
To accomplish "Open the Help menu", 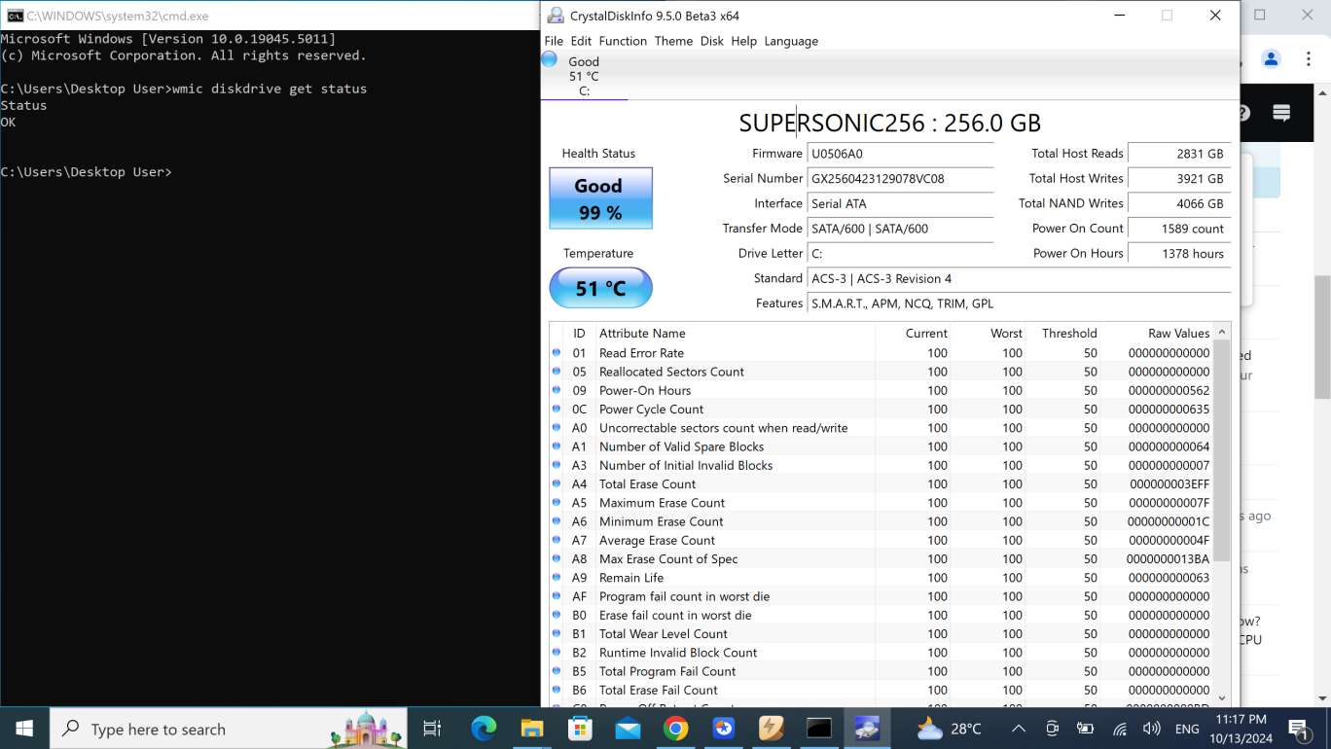I will [x=743, y=41].
